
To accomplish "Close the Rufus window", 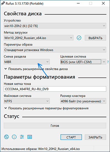I will point(103,3).
